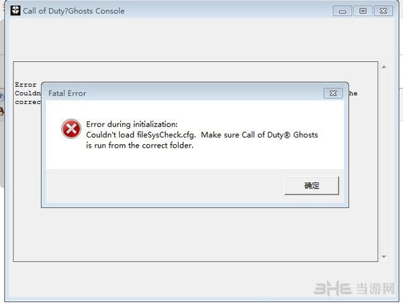Click the console 'Error' output line

click(x=26, y=85)
